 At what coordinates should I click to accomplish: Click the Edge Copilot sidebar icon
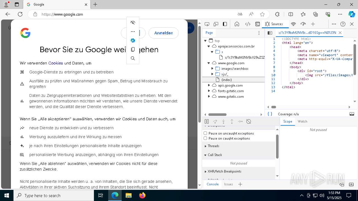click(x=352, y=14)
